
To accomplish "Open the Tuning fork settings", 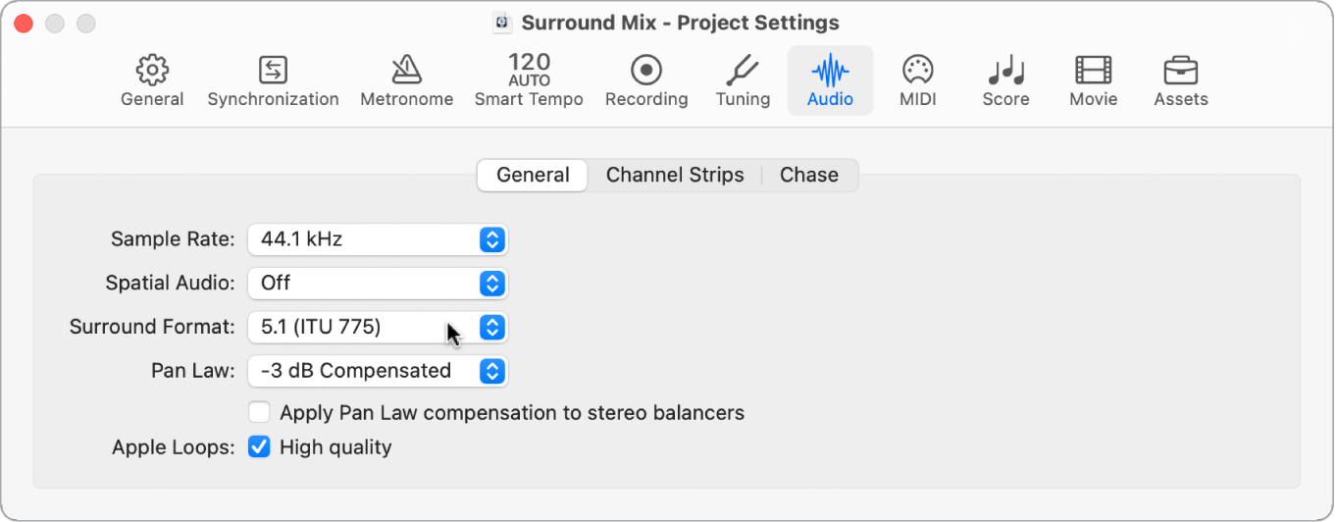I will tap(743, 80).
